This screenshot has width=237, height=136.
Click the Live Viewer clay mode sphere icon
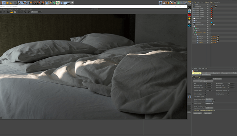click(15, 12)
